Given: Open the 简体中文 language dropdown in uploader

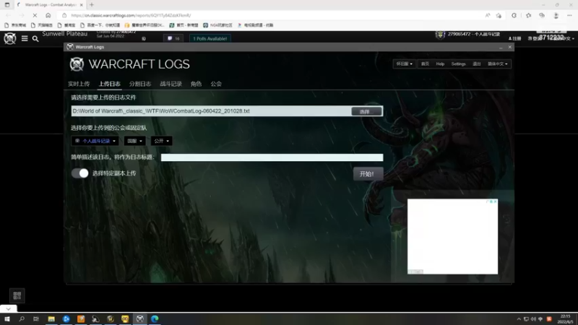Looking at the screenshot, I should pyautogui.click(x=498, y=64).
